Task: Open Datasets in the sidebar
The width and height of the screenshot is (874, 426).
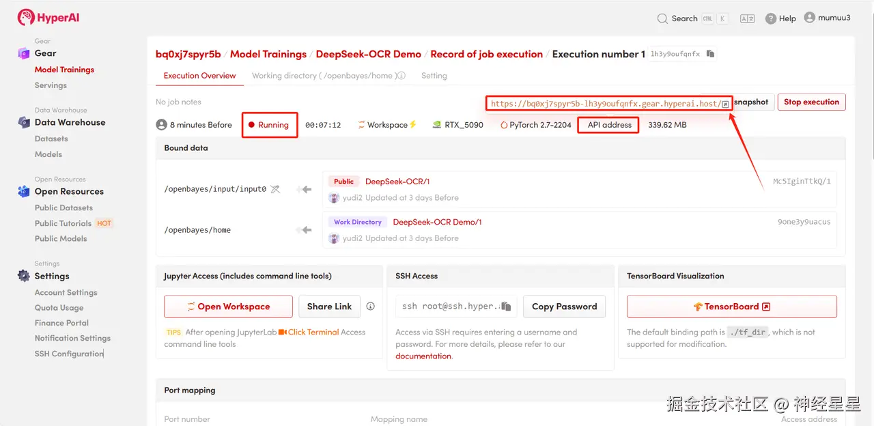Action: (51, 139)
